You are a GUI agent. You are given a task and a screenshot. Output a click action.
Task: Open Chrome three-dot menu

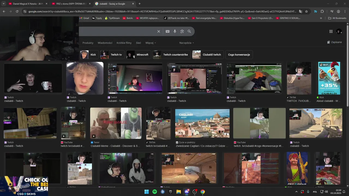345,11
